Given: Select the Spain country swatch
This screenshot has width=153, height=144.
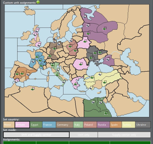Looking at the screenshot, I should [116, 125].
